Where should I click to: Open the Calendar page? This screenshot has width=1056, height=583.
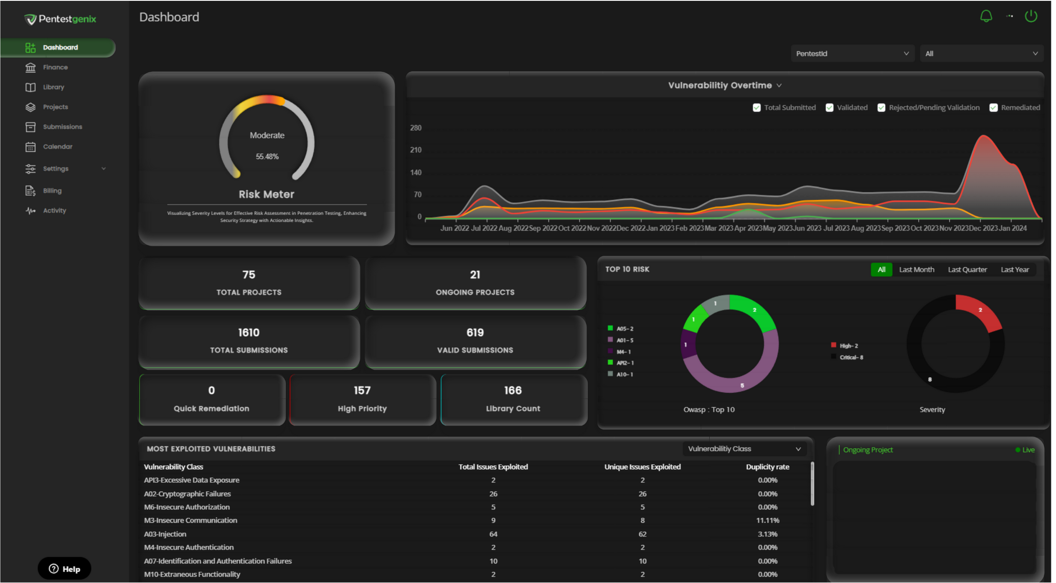[x=58, y=147]
